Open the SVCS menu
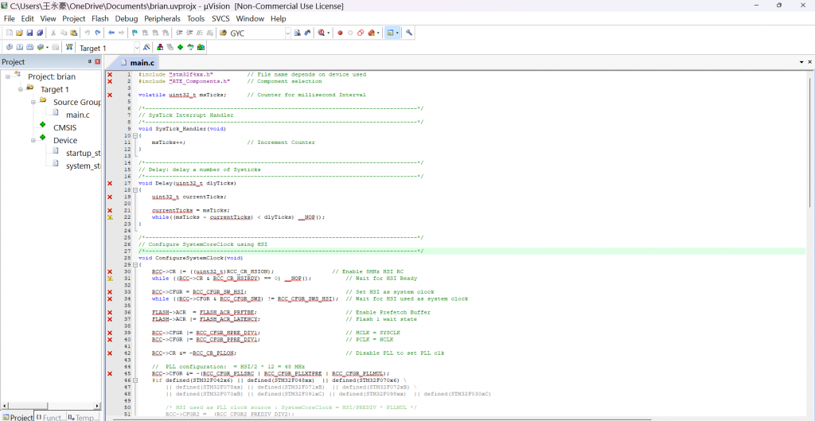 [x=220, y=19]
